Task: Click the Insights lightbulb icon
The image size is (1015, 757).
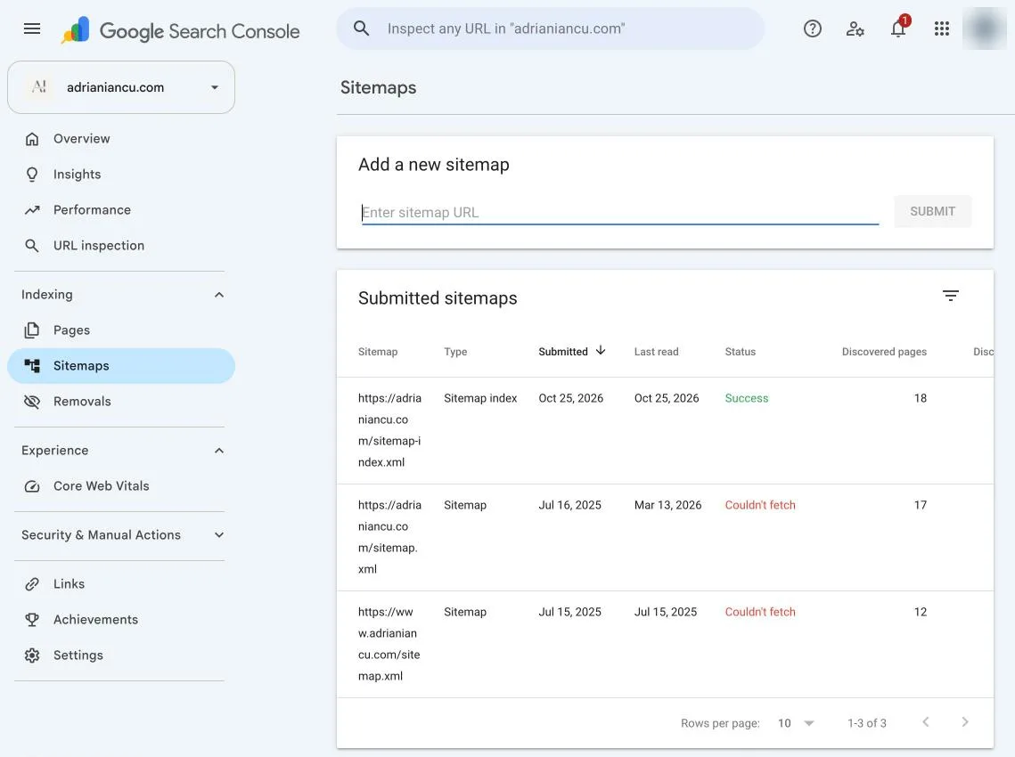Action: 32,174
